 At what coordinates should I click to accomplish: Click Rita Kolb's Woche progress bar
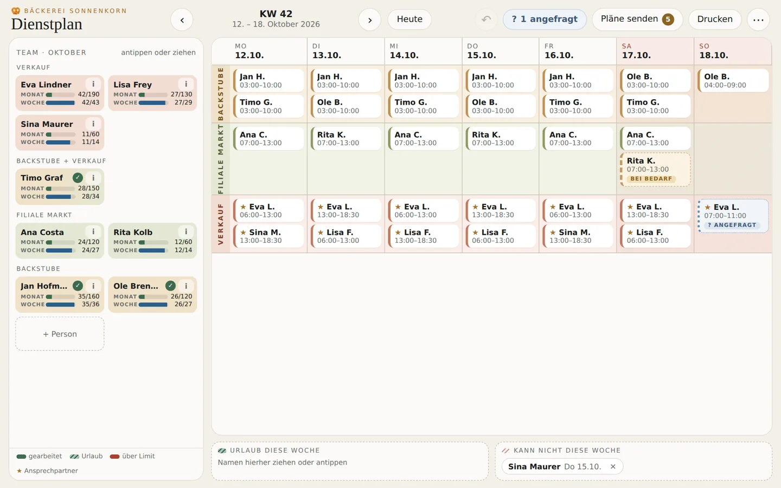point(153,250)
